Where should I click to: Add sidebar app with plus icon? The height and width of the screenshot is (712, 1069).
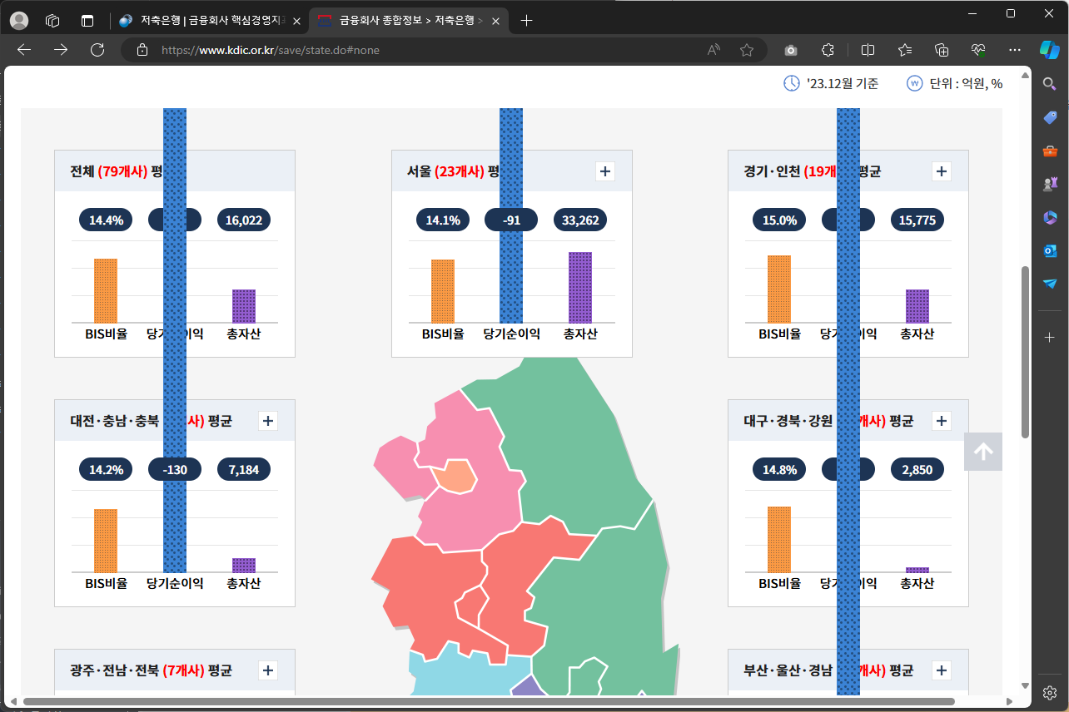(1050, 337)
